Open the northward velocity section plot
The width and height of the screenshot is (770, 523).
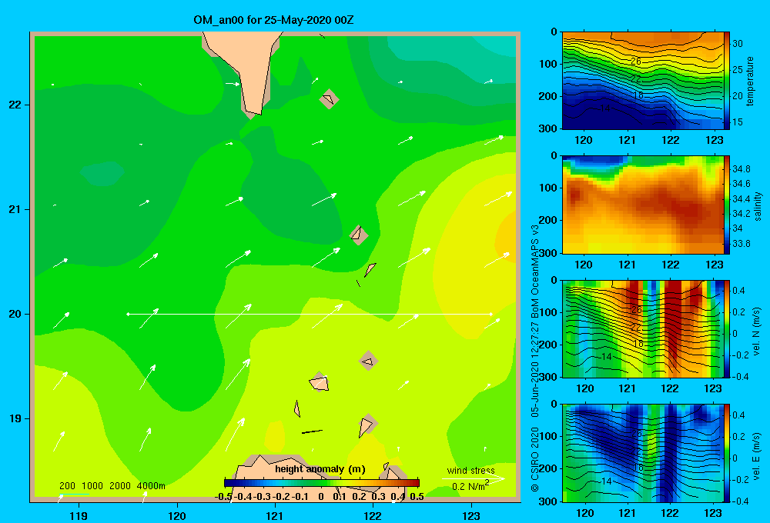pyautogui.click(x=643, y=328)
